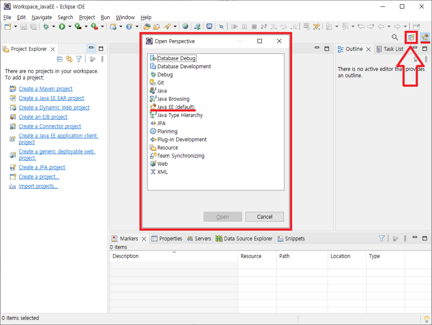Sort Markers by the Description column header

point(174,256)
